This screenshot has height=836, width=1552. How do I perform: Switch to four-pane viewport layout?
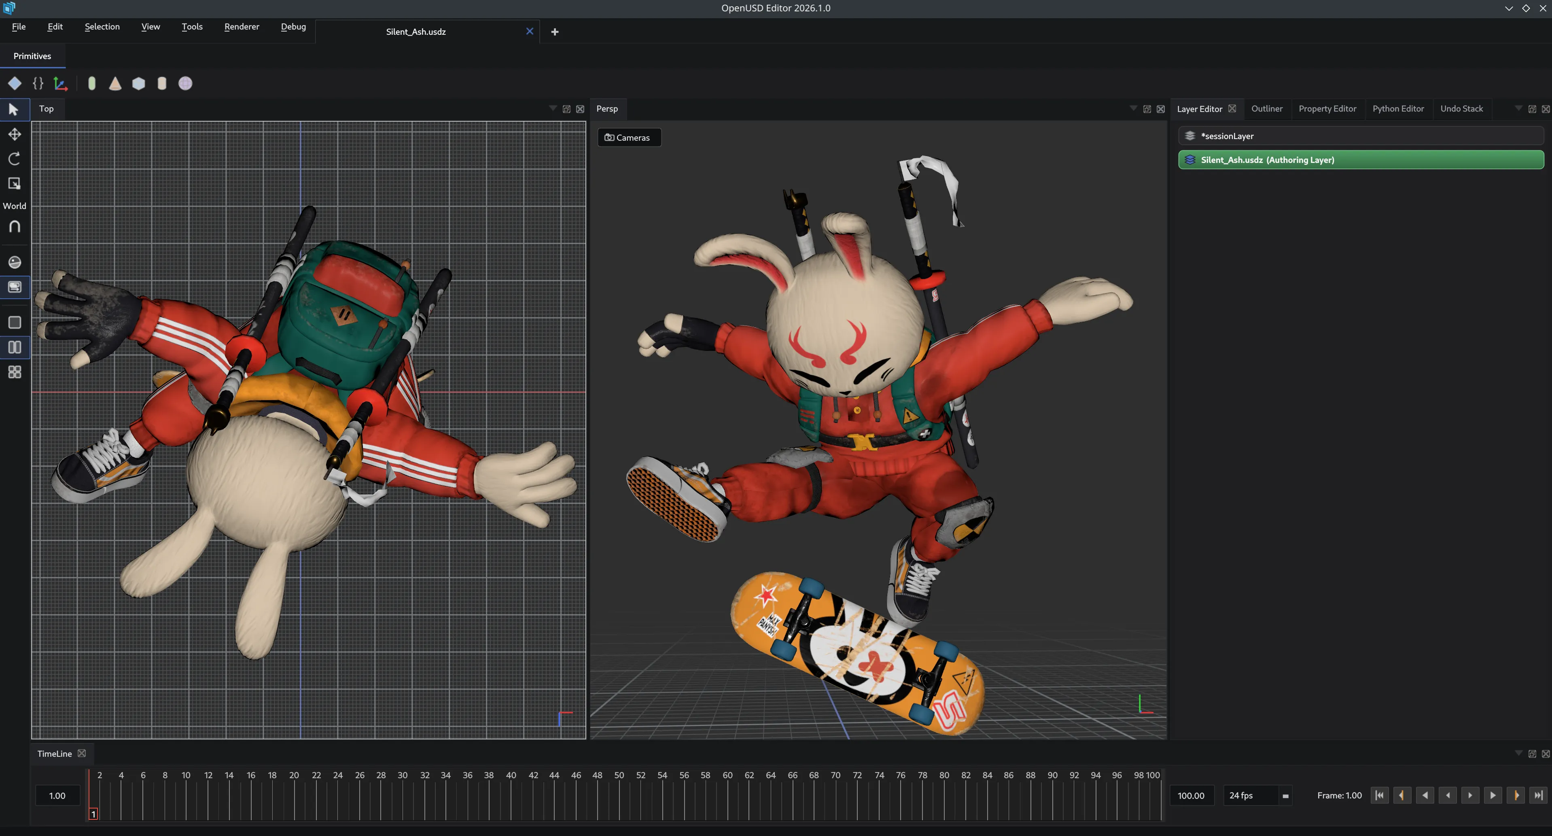(x=15, y=372)
